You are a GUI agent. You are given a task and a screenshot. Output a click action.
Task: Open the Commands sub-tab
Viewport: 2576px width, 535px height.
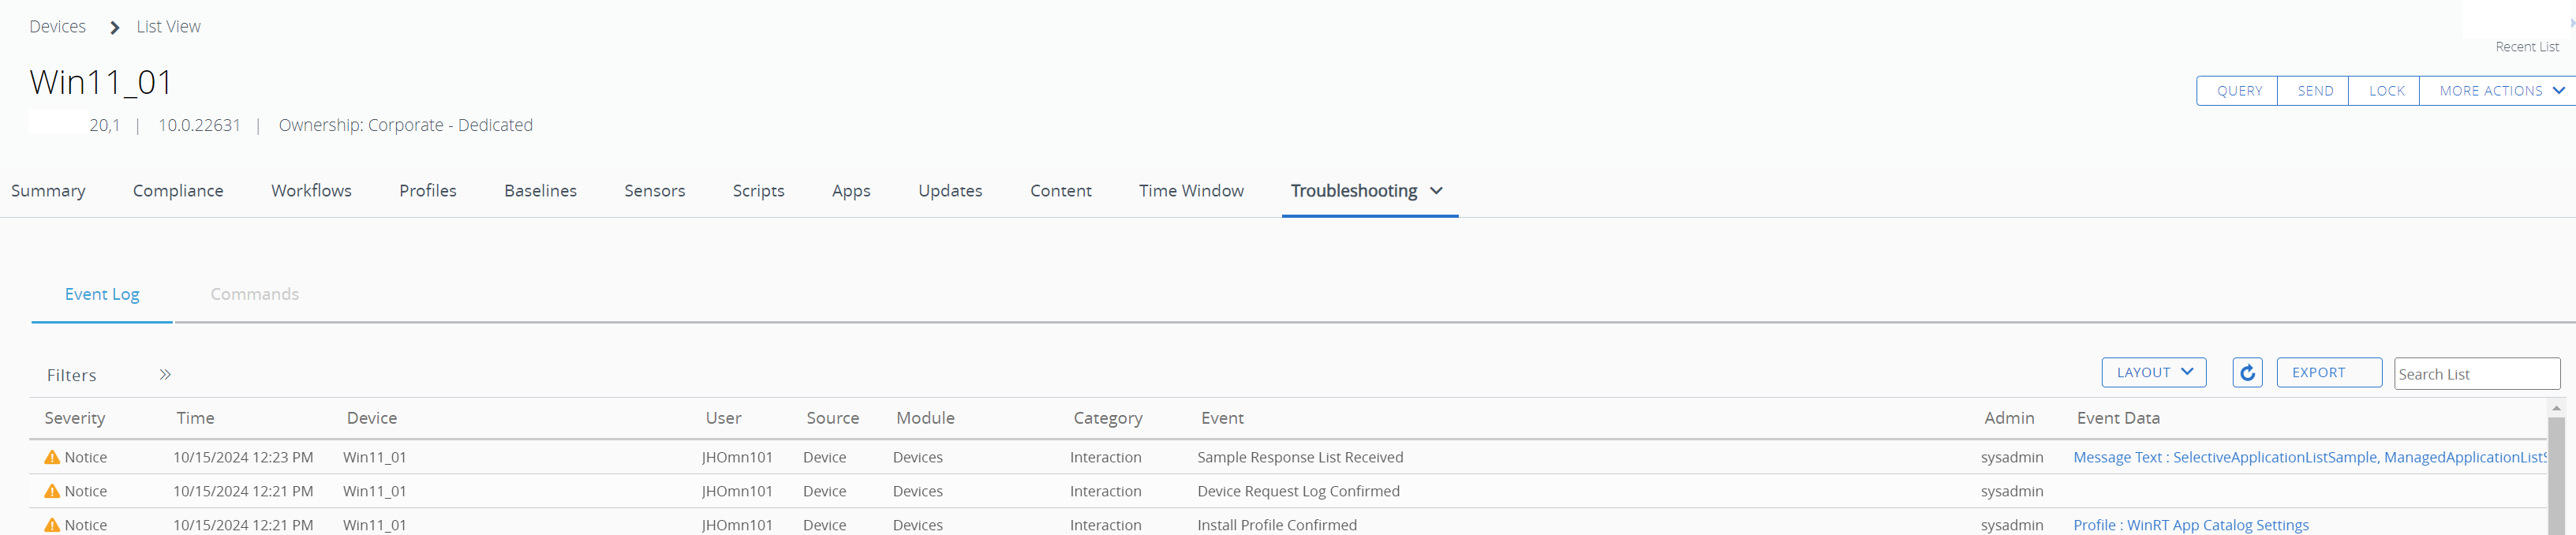pos(254,294)
